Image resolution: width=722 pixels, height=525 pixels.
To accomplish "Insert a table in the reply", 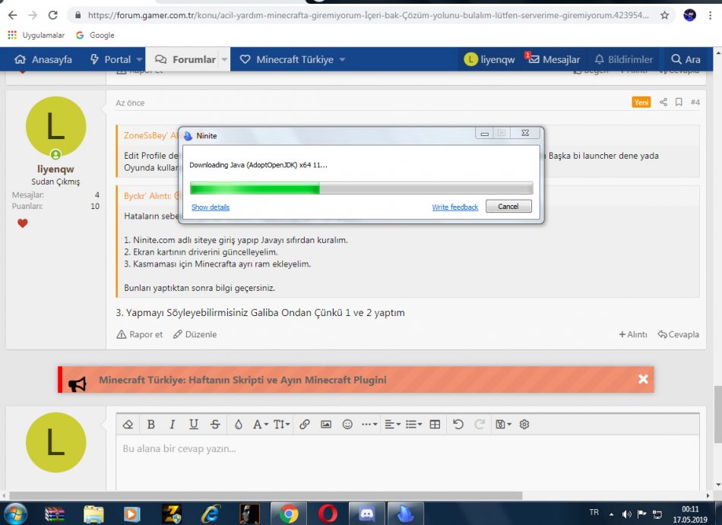I will (x=435, y=424).
